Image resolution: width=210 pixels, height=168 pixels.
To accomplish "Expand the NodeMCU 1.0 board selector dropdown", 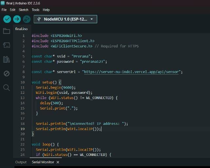I will coord(65,19).
